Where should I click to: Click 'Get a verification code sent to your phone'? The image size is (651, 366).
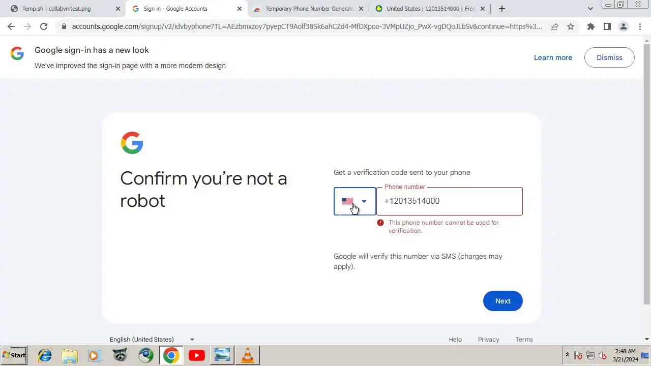click(402, 172)
